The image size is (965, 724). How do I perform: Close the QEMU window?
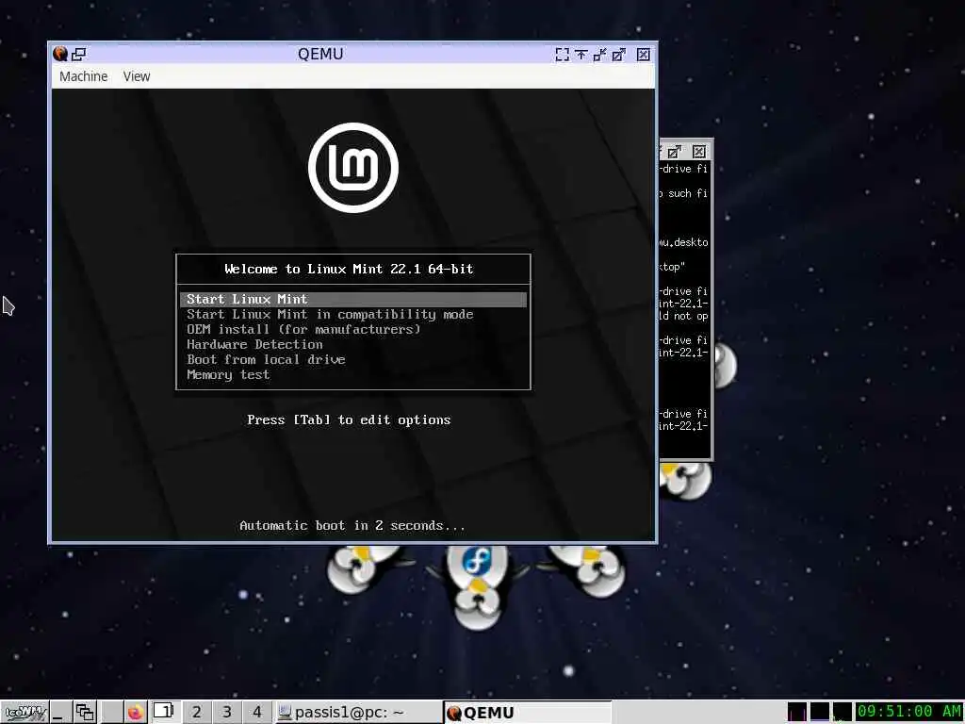[643, 55]
